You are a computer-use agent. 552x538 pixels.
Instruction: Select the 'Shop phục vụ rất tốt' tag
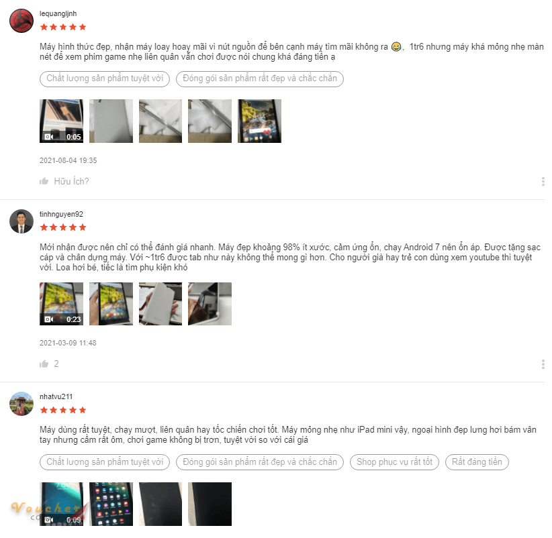pos(394,462)
